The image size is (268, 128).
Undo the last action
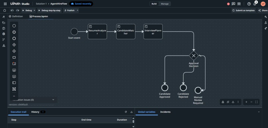[x=12, y=10]
